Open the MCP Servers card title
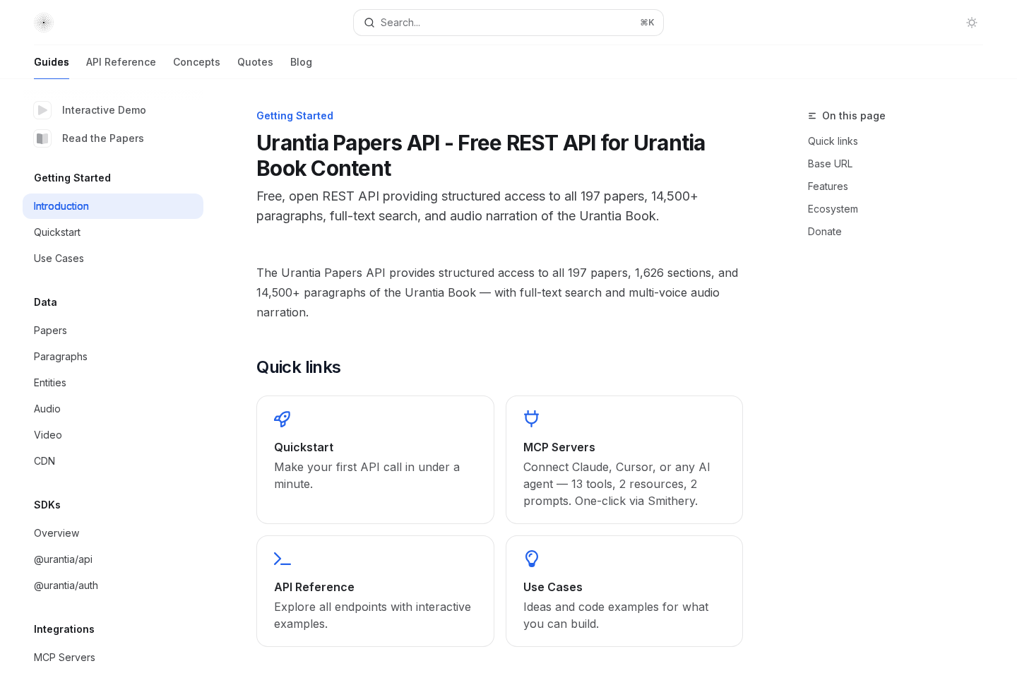Image resolution: width=1017 pixels, height=678 pixels. (559, 447)
